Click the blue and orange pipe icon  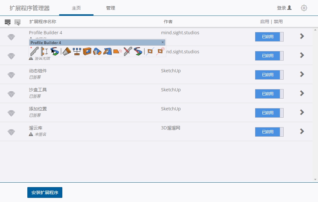click(x=97, y=51)
